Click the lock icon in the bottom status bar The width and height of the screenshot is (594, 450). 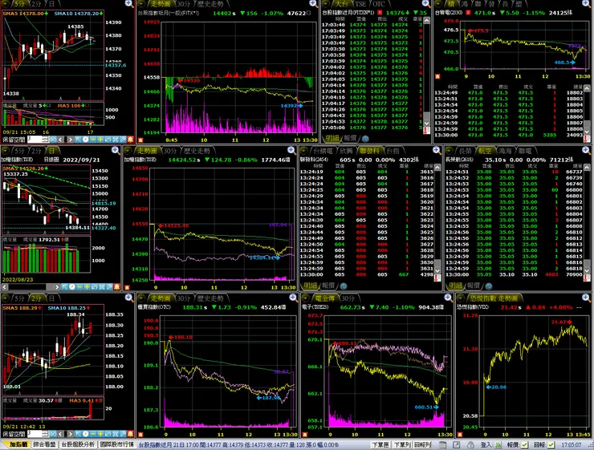click(470, 444)
